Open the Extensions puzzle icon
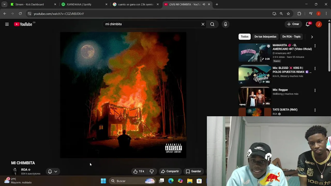Screen dimensions: 331x186 click(x=299, y=14)
